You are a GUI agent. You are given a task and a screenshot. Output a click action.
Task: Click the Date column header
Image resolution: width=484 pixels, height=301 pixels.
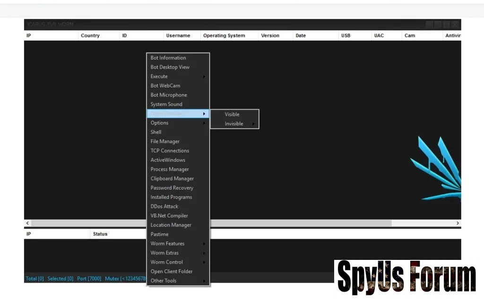pos(301,35)
